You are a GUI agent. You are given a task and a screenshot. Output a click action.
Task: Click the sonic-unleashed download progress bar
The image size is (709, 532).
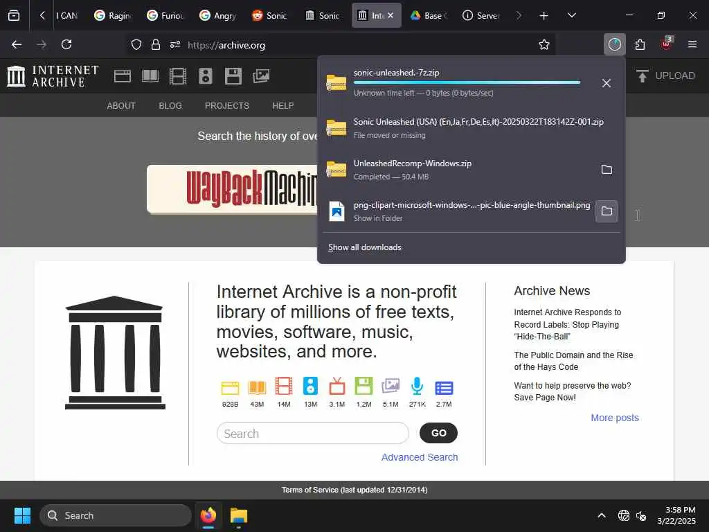tap(467, 82)
